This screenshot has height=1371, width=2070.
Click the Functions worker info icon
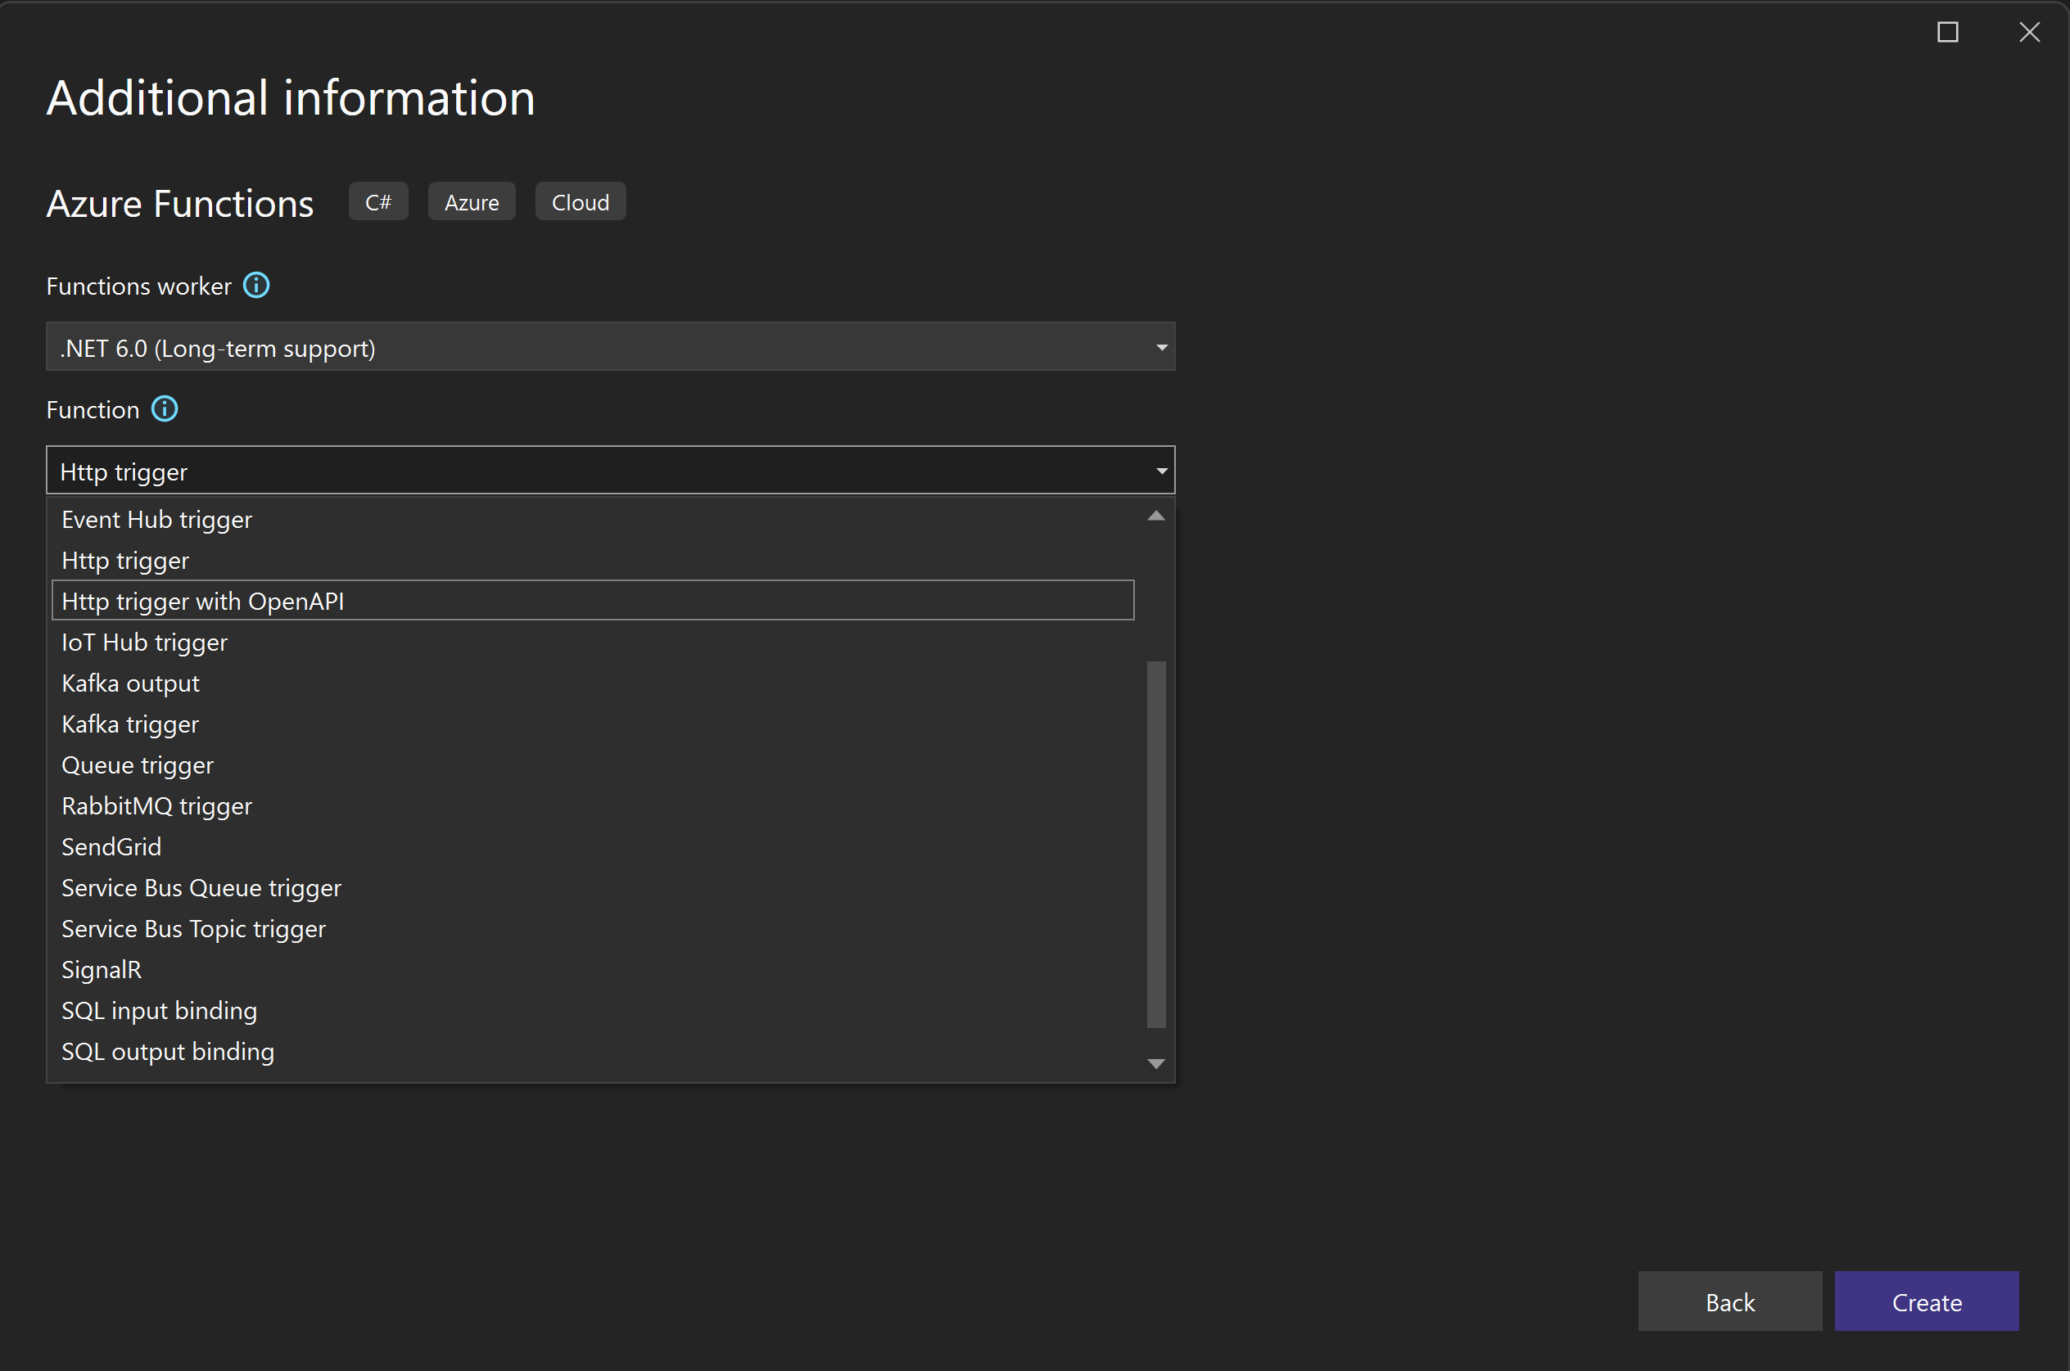[x=257, y=286]
